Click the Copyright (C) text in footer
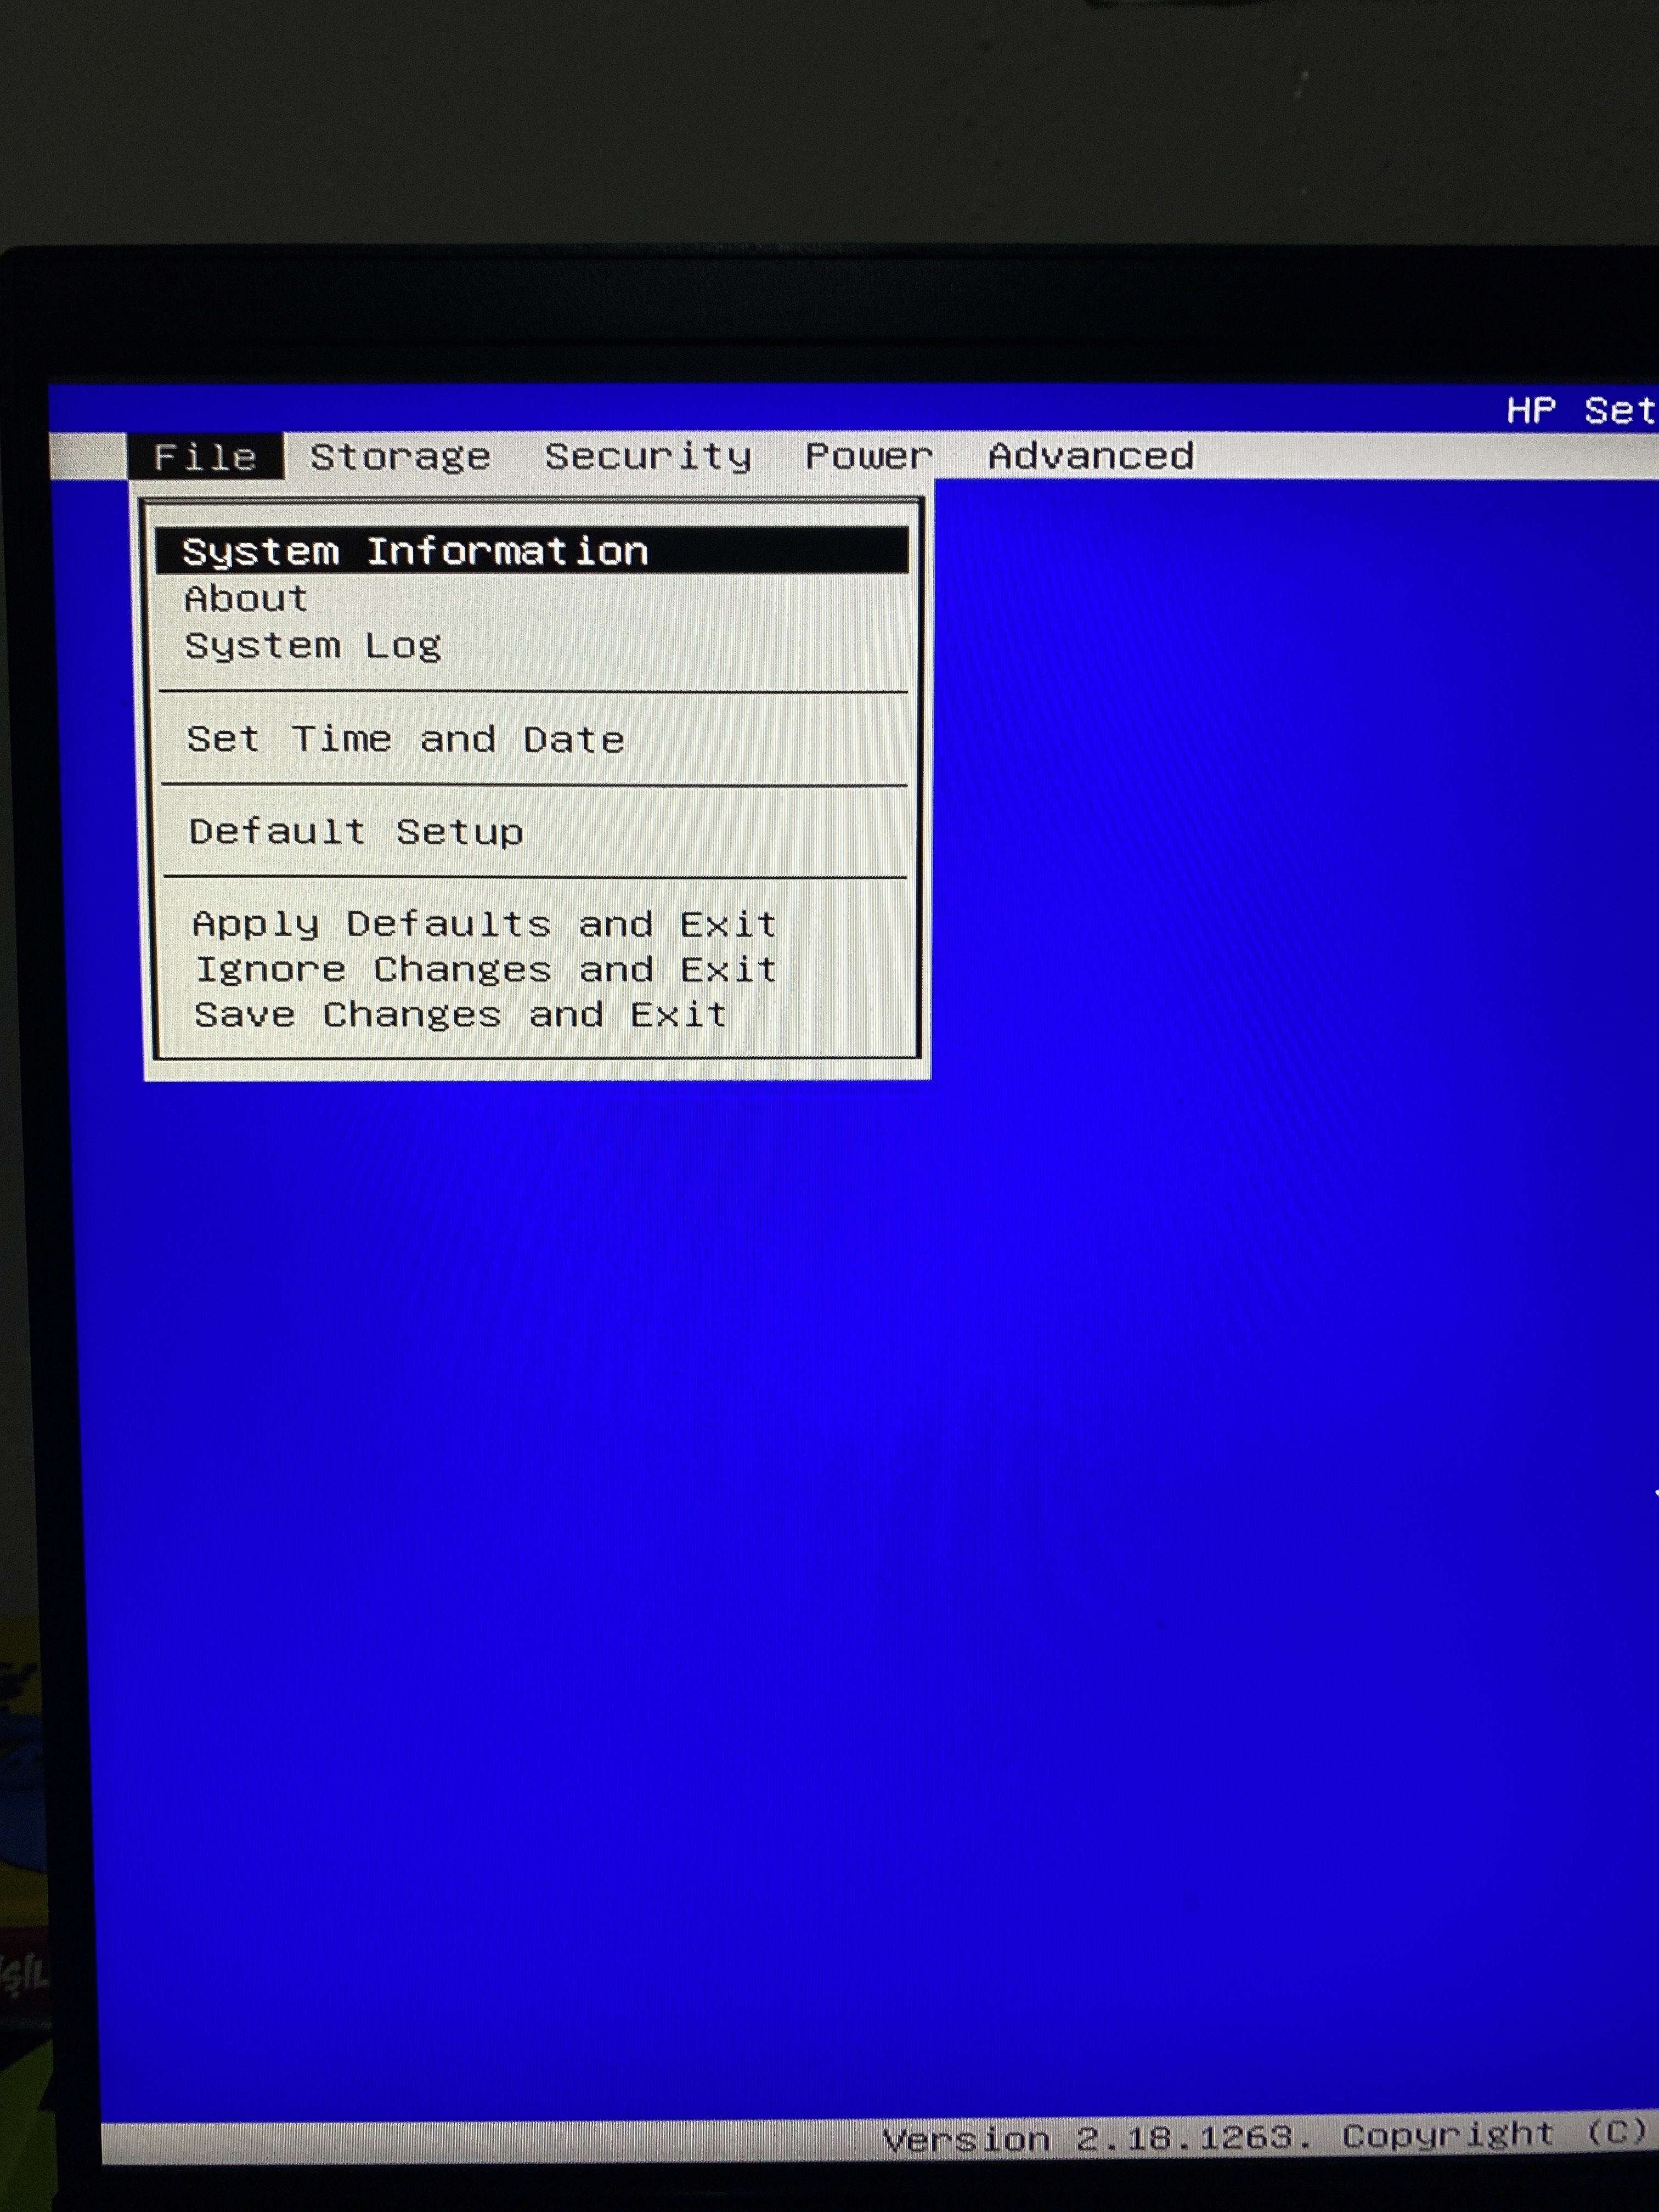 click(1494, 2135)
